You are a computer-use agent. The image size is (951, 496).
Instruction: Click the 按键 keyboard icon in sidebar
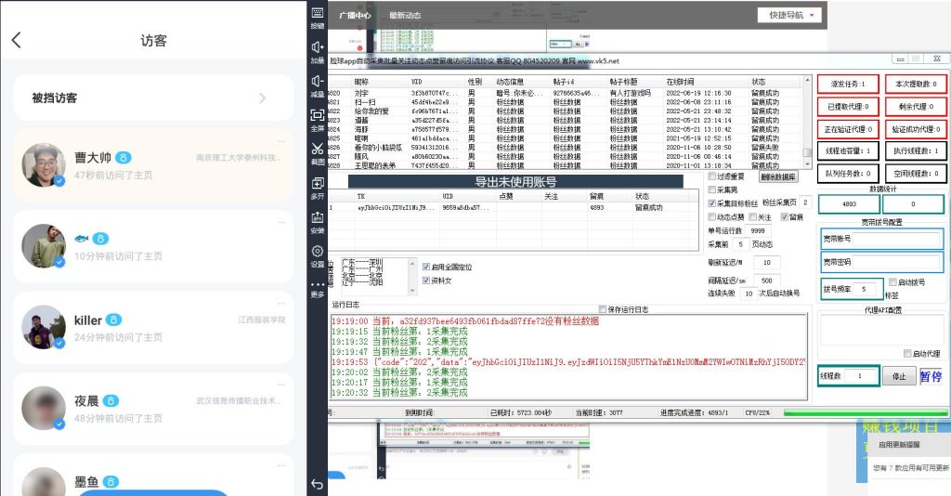tap(318, 17)
